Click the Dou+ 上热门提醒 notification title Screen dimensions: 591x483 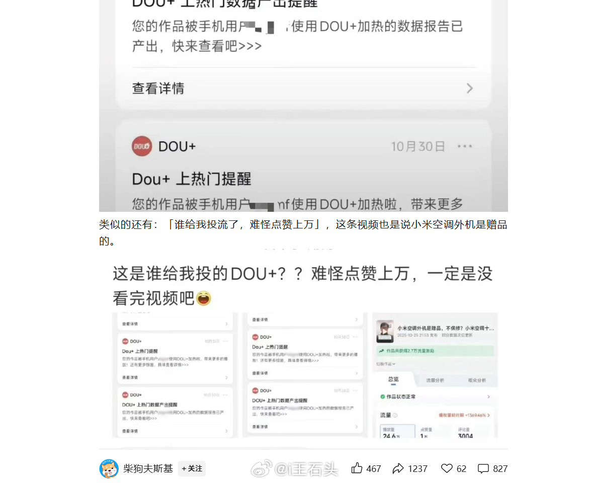192,179
